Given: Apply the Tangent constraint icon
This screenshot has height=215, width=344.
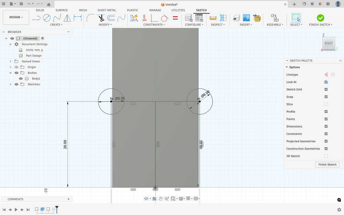Looking at the screenshot, I should click(164, 18).
